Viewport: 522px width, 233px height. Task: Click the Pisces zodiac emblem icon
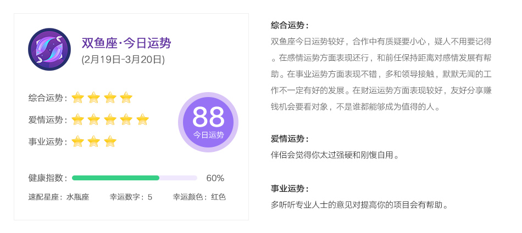point(49,49)
